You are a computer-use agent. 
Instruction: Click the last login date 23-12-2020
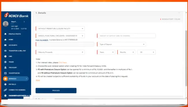point(15,29)
